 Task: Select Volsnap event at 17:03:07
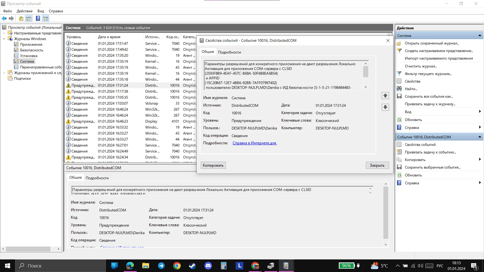[x=130, y=104]
